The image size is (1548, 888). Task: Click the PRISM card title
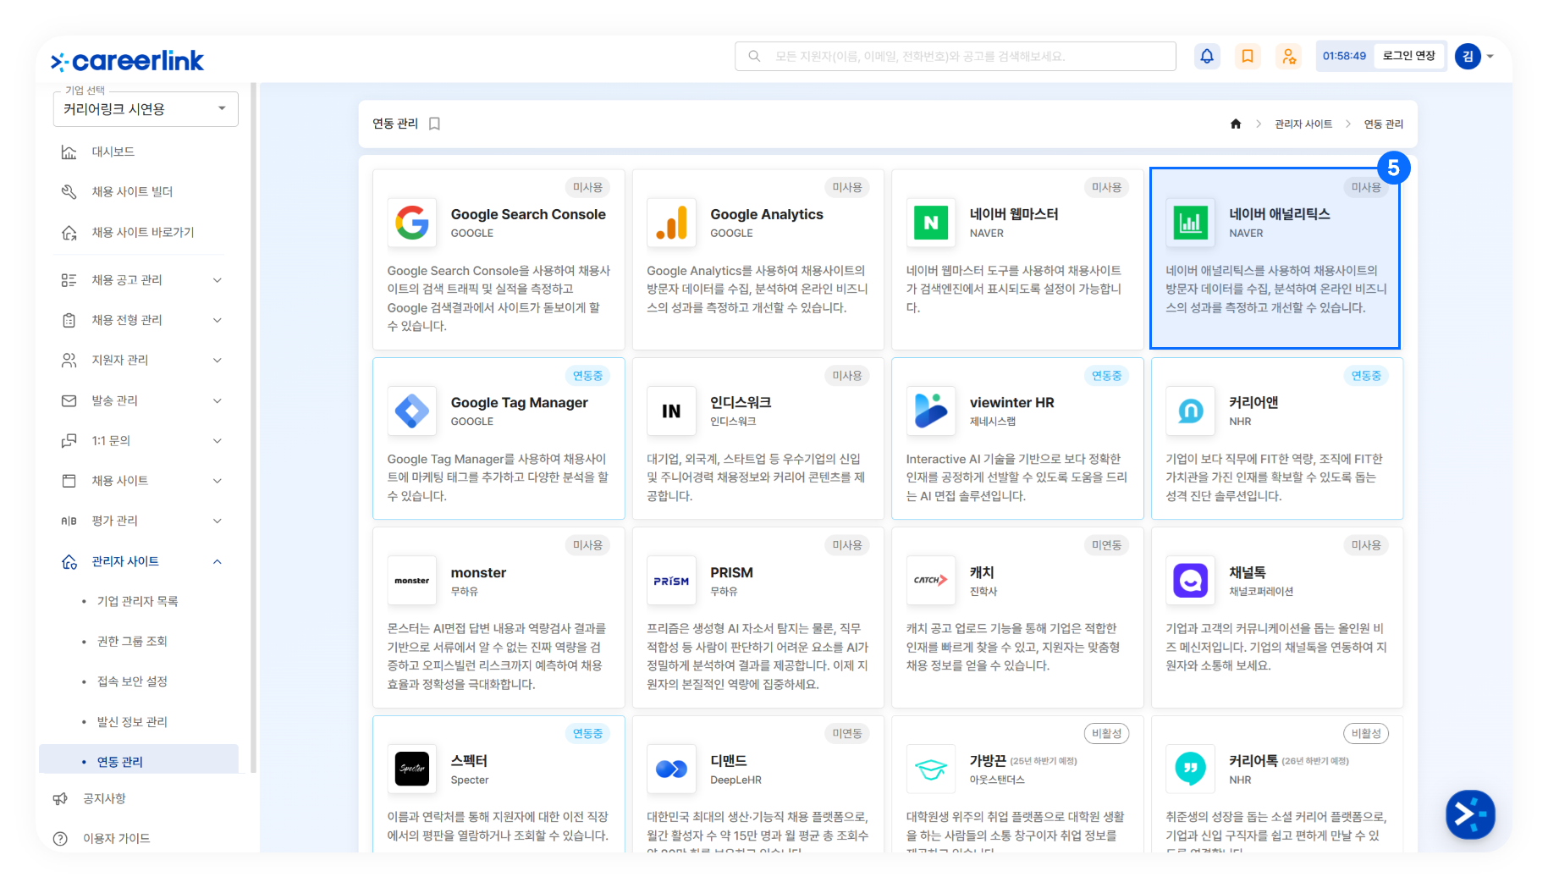[x=731, y=572]
